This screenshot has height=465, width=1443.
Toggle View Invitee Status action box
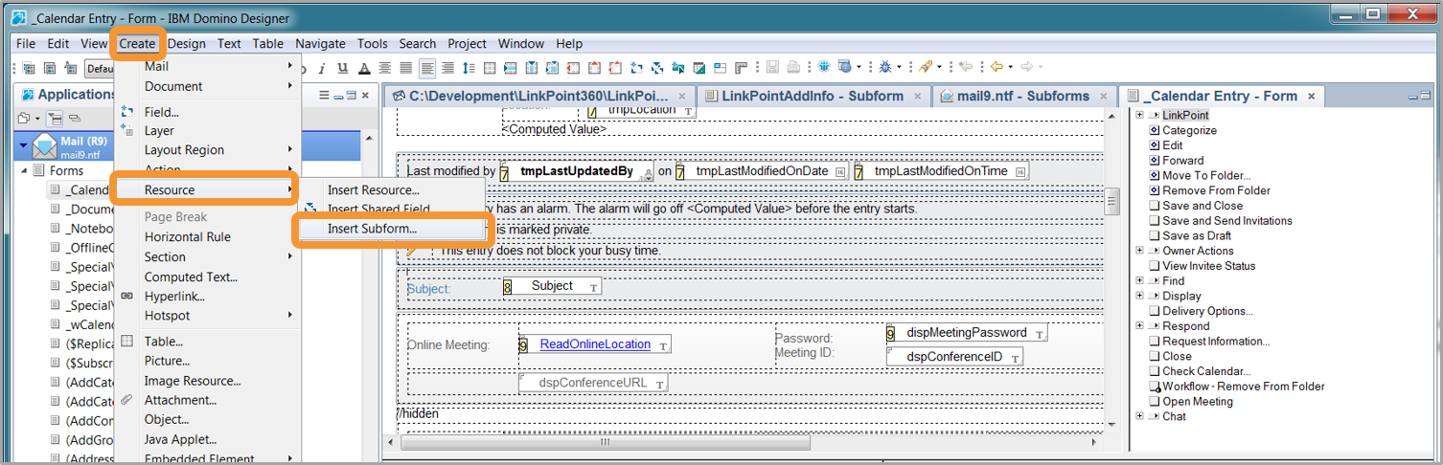[x=1154, y=266]
